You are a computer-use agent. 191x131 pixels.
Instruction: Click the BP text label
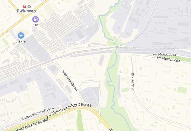pos(36,25)
